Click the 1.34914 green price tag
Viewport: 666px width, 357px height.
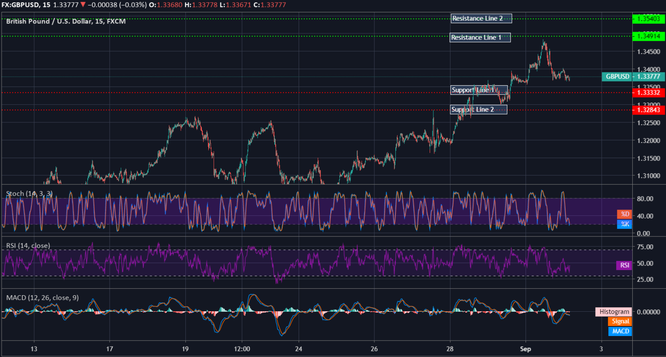coord(649,36)
